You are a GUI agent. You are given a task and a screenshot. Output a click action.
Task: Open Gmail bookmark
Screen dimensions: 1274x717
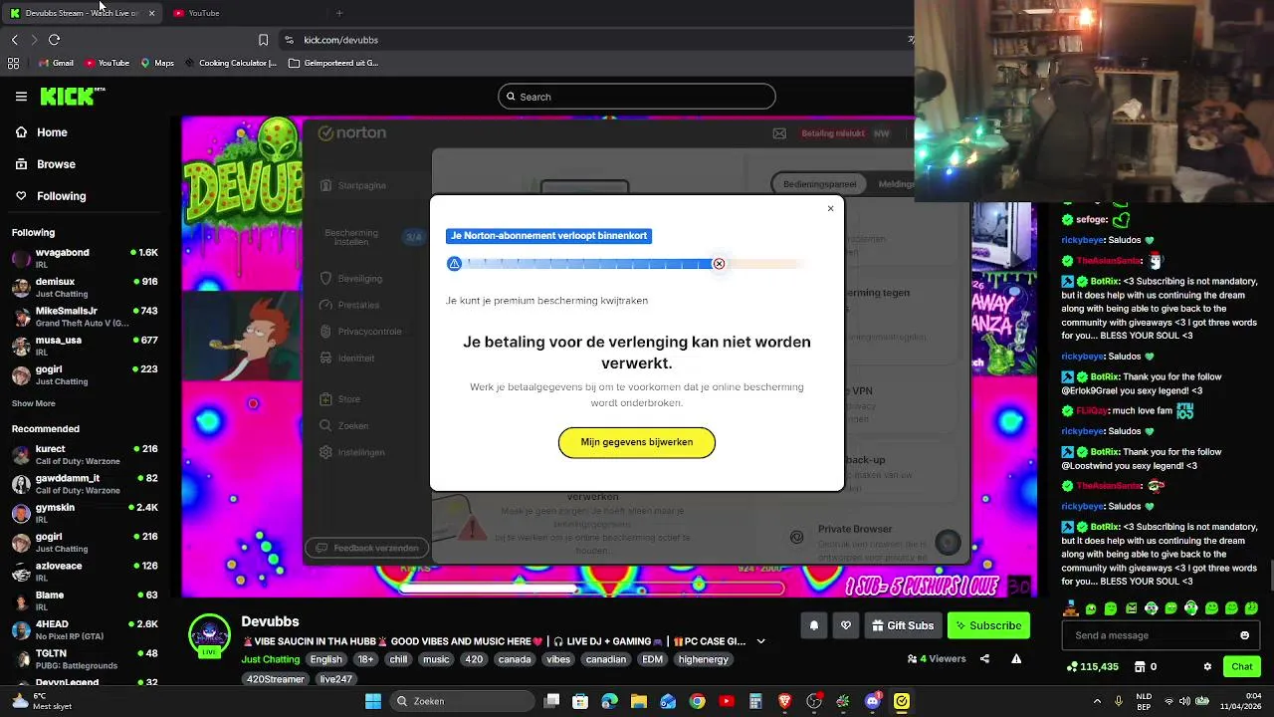click(56, 63)
